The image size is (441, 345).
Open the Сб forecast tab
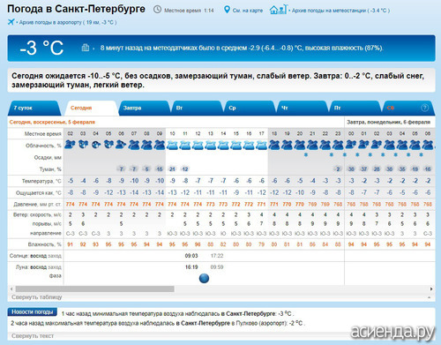coord(407,108)
